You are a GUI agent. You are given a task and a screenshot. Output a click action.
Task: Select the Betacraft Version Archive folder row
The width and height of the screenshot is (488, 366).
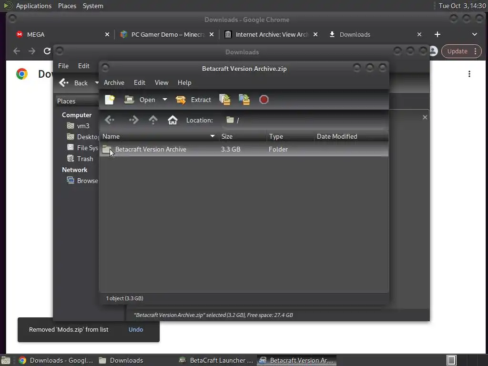(x=244, y=149)
